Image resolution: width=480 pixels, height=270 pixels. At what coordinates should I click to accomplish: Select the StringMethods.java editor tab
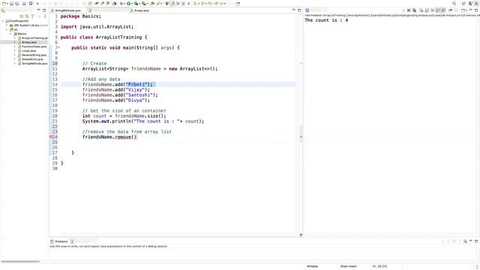pos(67,10)
